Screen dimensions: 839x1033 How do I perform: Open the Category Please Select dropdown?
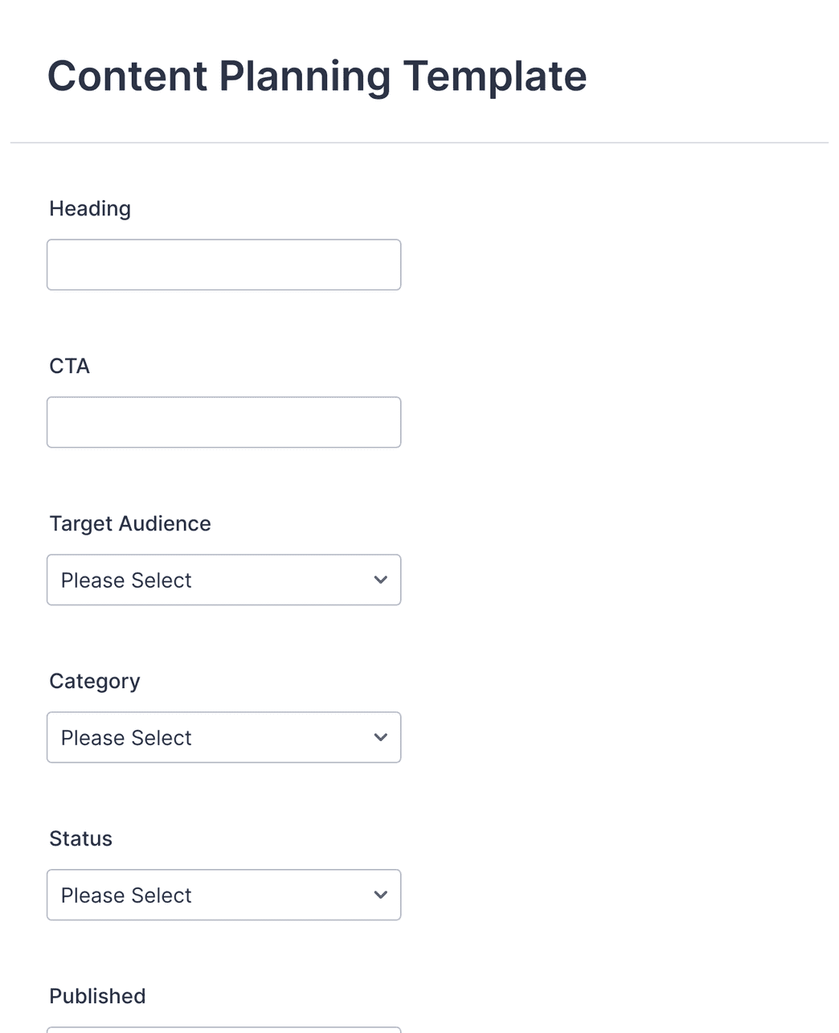coord(223,737)
